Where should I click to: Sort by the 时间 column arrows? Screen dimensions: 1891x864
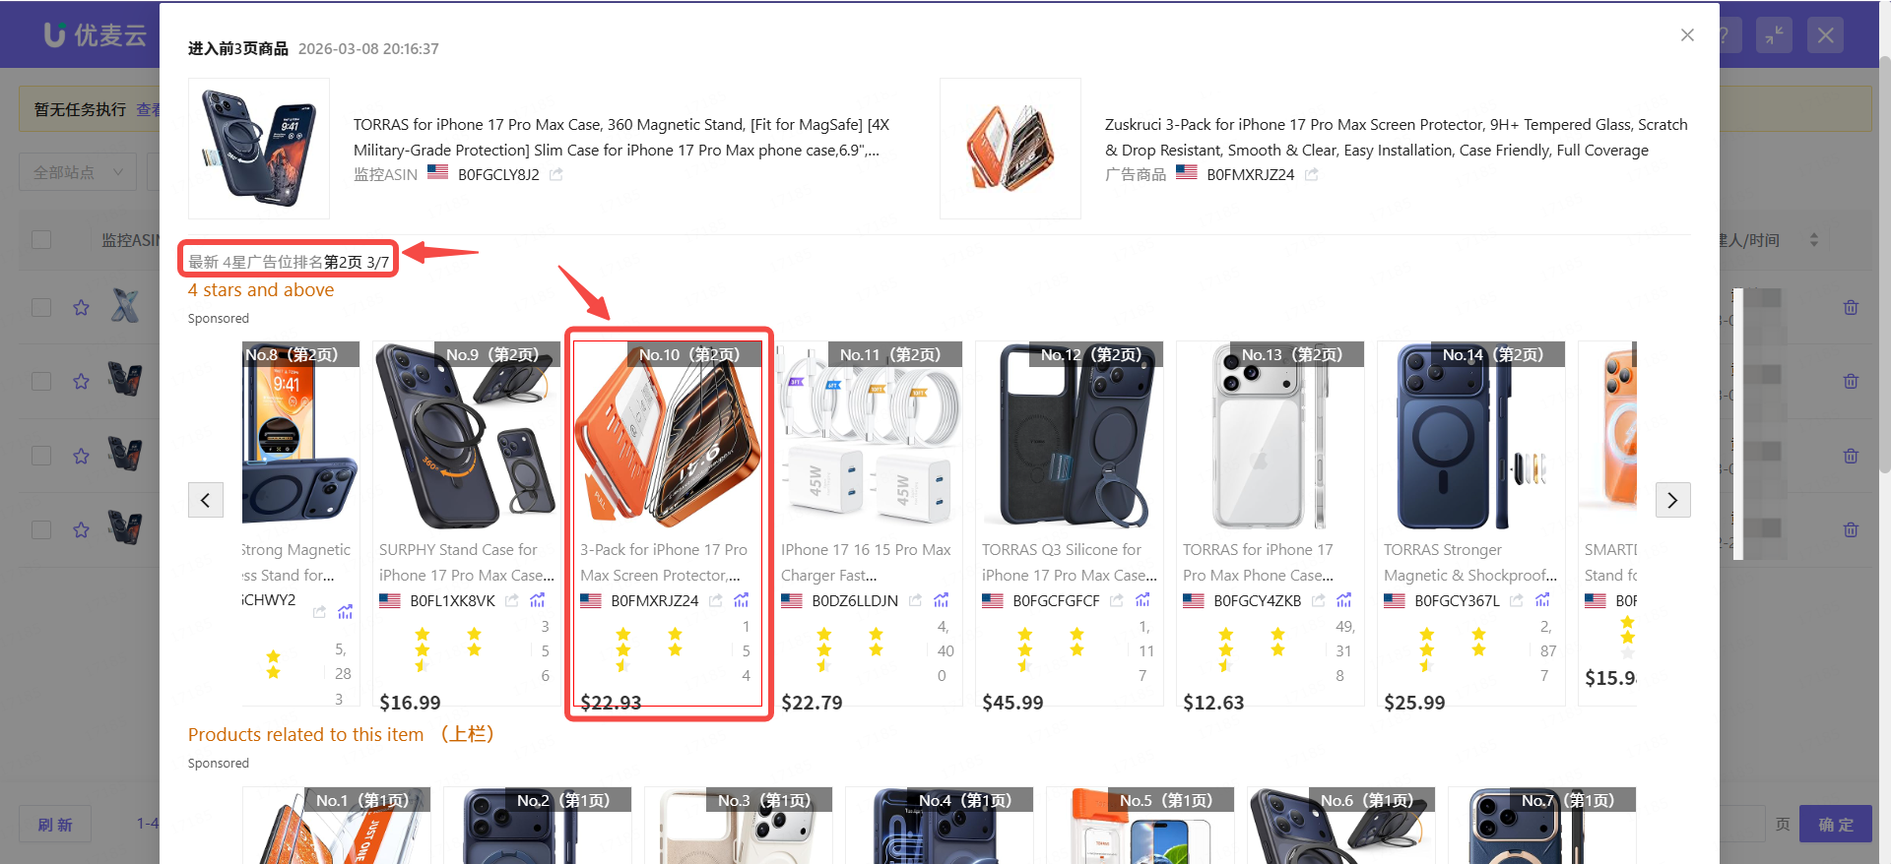tap(1814, 240)
